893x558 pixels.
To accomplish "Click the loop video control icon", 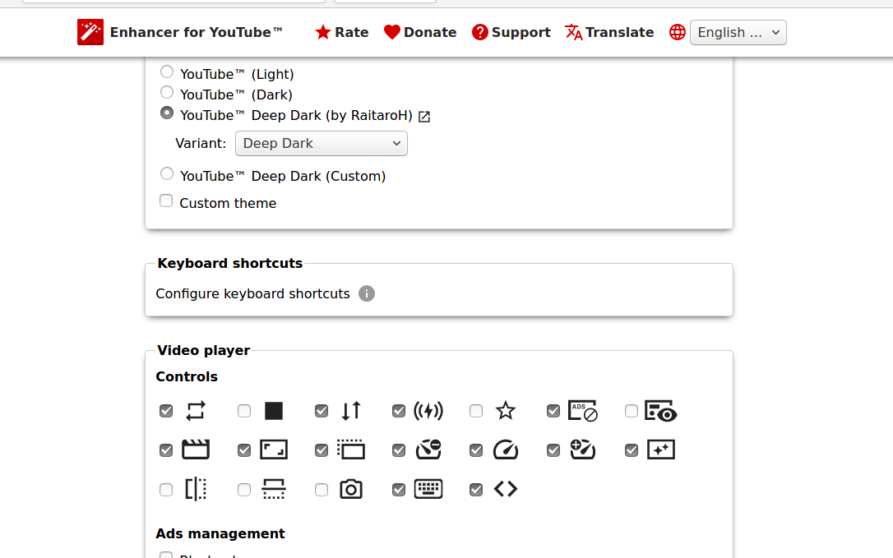I will click(196, 411).
